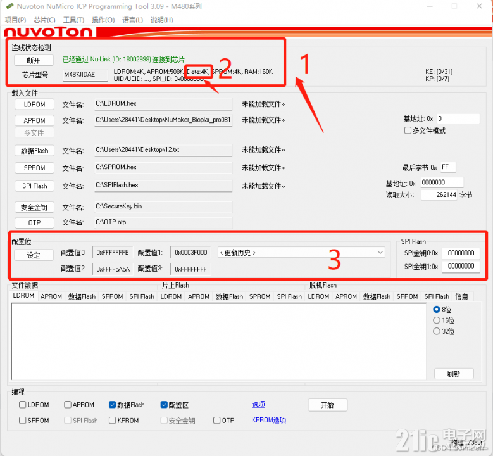Open the 项目(P) menu

pos(15,20)
